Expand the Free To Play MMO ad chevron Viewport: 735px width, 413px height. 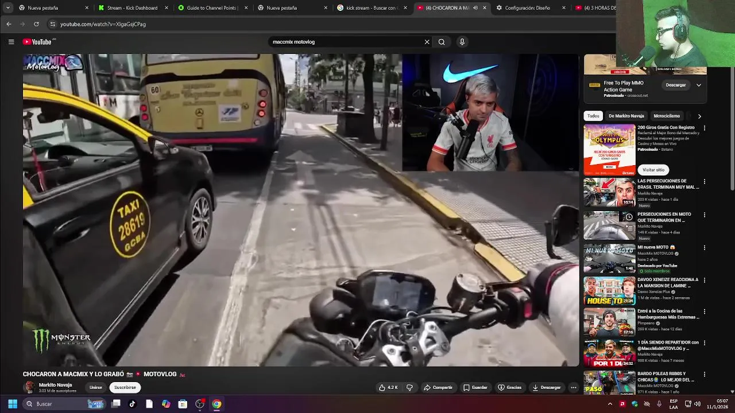(x=699, y=85)
